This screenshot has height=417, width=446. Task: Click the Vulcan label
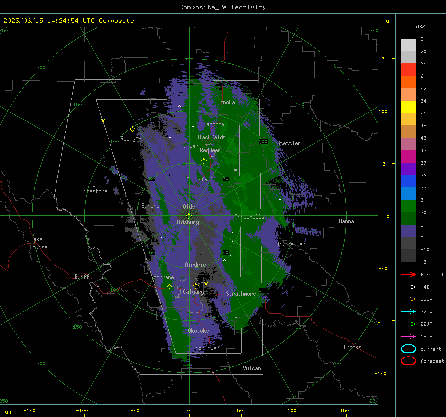[x=252, y=368]
